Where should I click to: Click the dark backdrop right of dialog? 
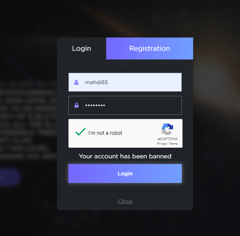pyautogui.click(x=217, y=123)
